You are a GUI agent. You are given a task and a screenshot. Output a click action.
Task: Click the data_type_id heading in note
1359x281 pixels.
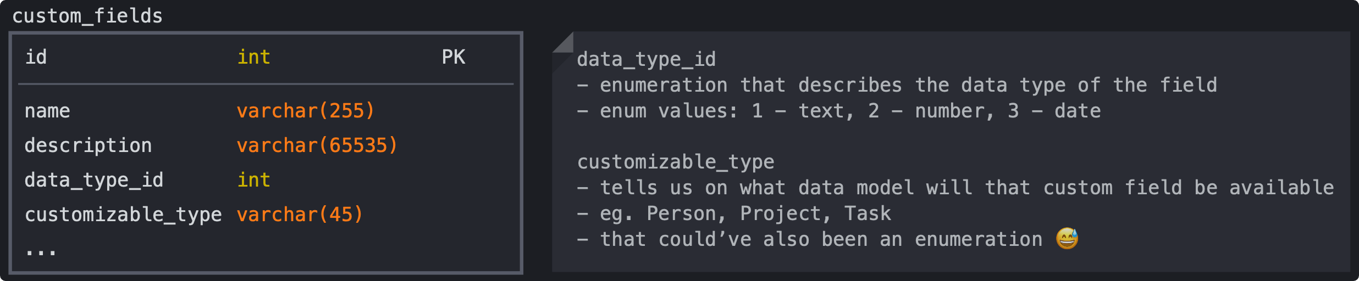(647, 59)
